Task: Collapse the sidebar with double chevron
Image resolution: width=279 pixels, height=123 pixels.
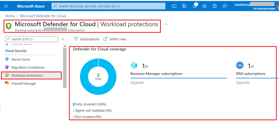Action: pyautogui.click(x=63, y=39)
